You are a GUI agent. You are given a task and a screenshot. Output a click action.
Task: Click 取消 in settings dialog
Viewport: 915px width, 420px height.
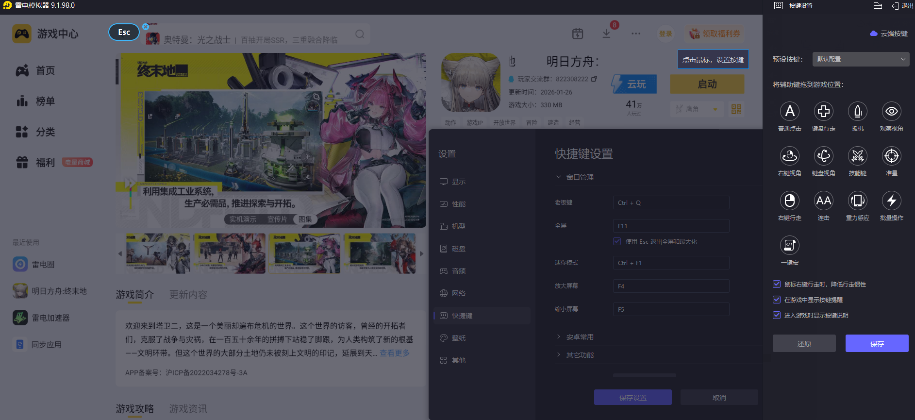tap(719, 397)
